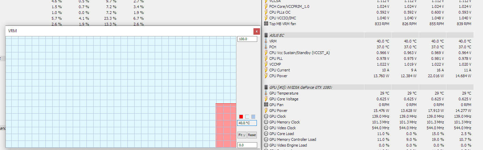
Task: Reset the VRM graph scale
Action: click(252, 135)
